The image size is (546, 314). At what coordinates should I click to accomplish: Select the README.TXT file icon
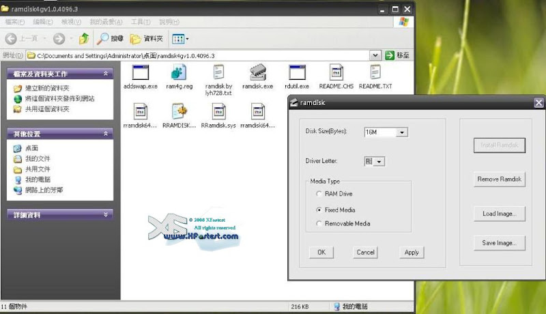(x=375, y=72)
